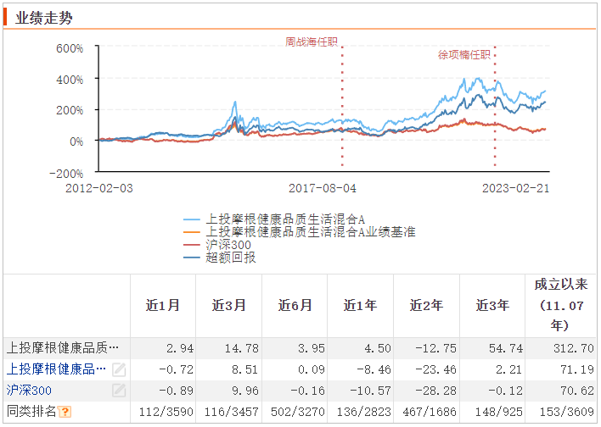Click the benchmark value 71.19
Viewport: 601px width, 427px height.
(577, 369)
